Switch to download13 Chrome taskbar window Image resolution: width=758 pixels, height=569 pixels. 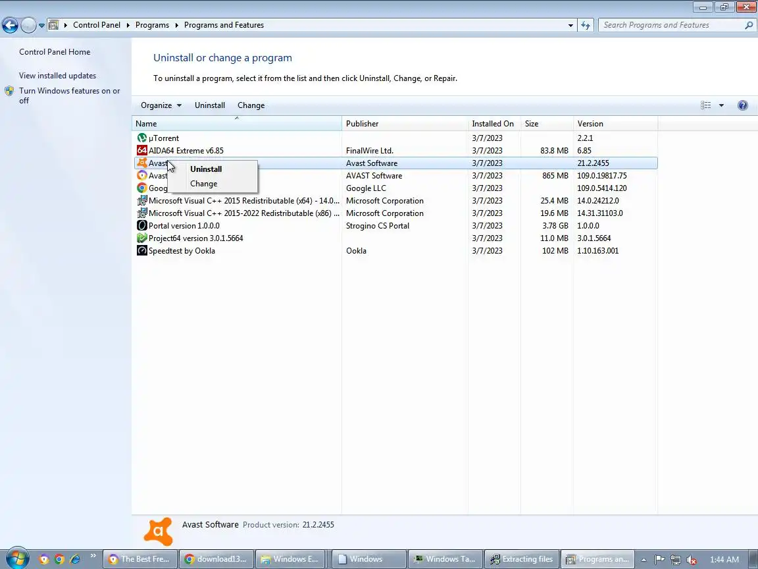point(216,559)
